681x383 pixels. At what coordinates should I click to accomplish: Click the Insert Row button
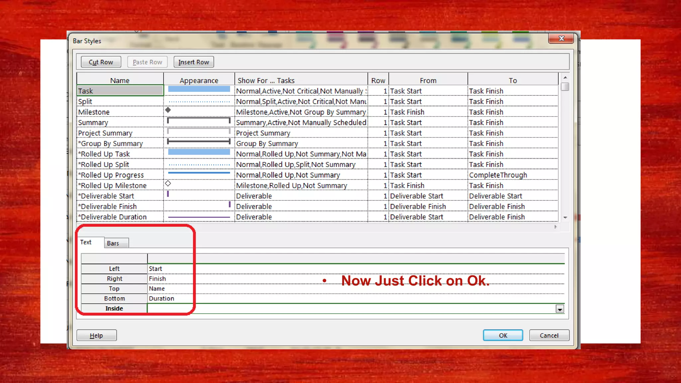pos(194,62)
